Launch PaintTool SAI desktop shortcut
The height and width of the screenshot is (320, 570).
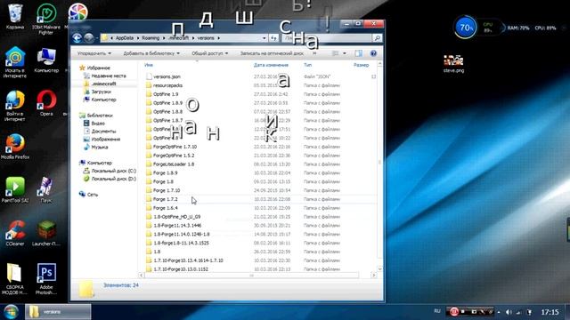coord(15,189)
